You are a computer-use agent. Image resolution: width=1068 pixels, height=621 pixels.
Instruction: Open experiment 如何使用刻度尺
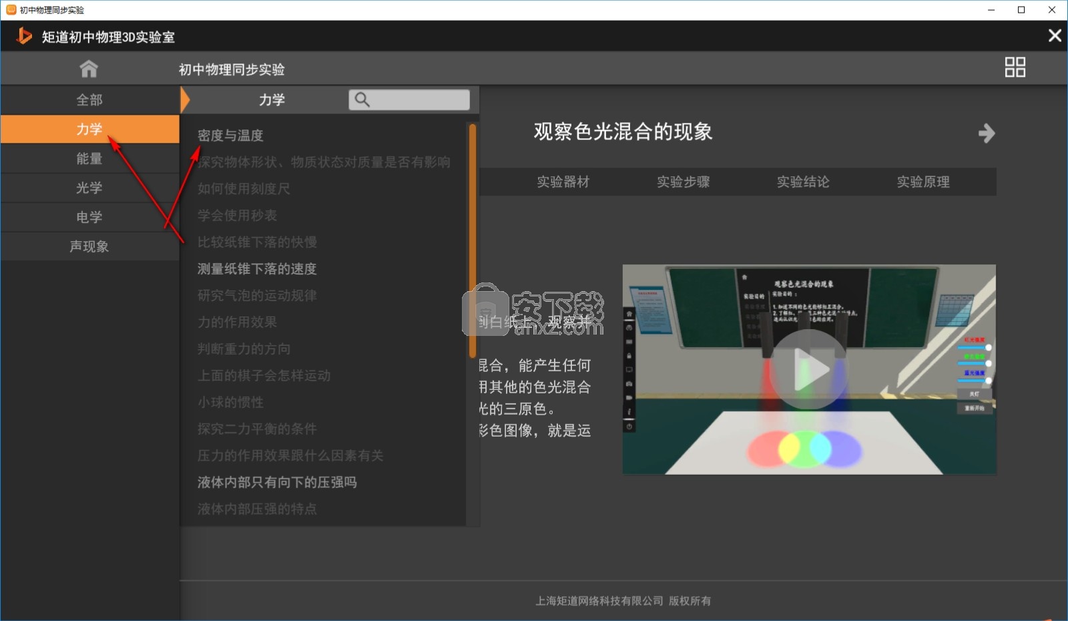(x=244, y=189)
